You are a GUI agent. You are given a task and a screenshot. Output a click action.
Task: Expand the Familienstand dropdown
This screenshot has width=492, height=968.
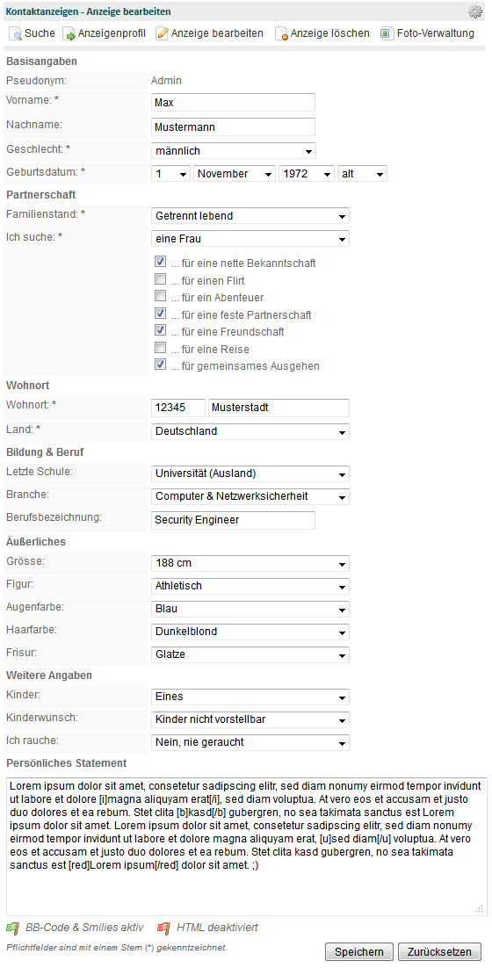coord(250,216)
